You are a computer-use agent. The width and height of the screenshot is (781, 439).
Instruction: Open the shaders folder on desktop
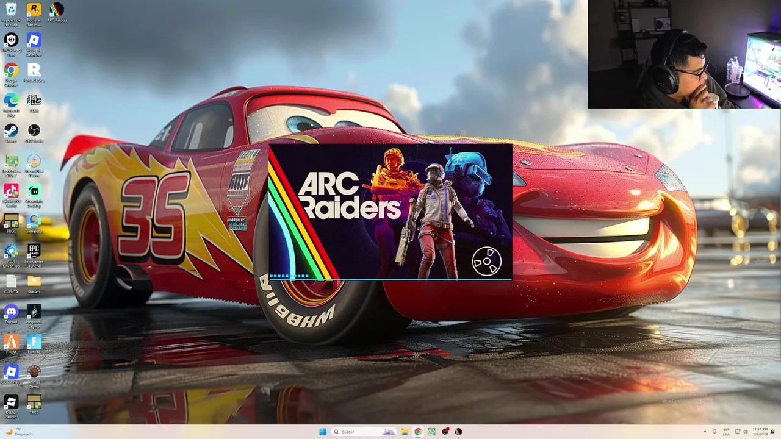click(x=34, y=284)
